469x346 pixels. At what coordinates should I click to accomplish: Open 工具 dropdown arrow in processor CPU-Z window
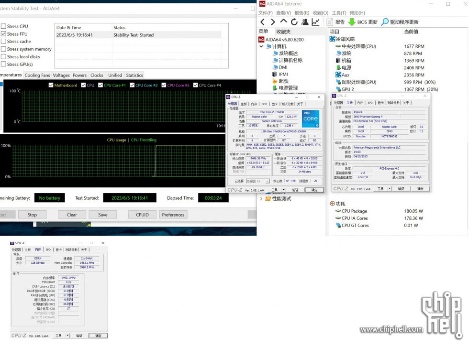tap(283, 190)
